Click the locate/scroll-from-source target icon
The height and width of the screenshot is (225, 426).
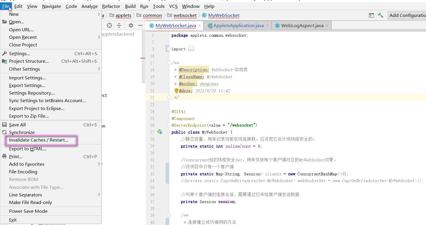click(x=109, y=25)
